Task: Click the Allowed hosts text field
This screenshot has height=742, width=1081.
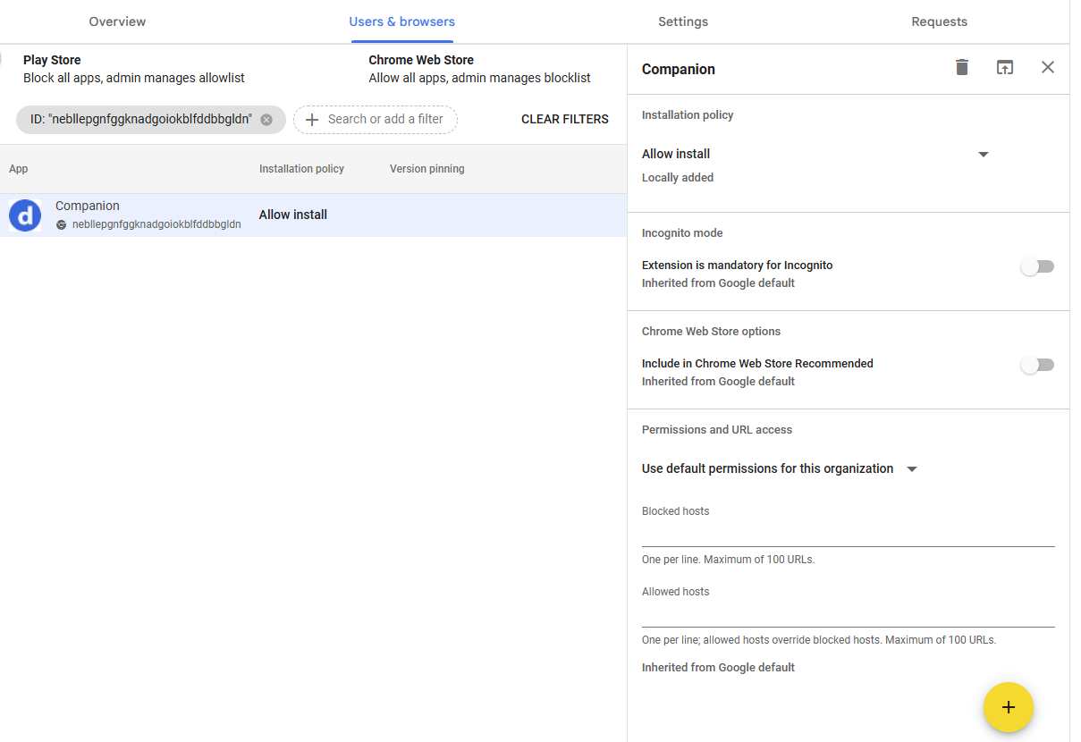Action: [x=848, y=615]
